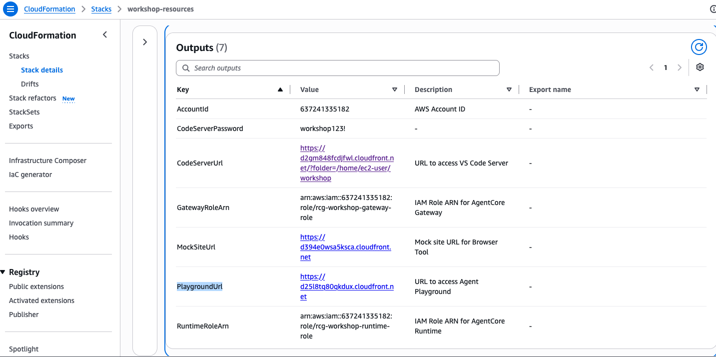The width and height of the screenshot is (716, 357).
Task: Click the page number 1 indicator
Action: (x=666, y=67)
